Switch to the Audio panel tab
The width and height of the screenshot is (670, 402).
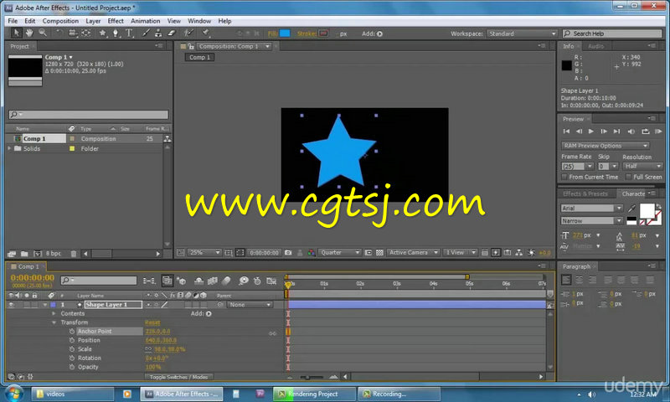pyautogui.click(x=595, y=46)
